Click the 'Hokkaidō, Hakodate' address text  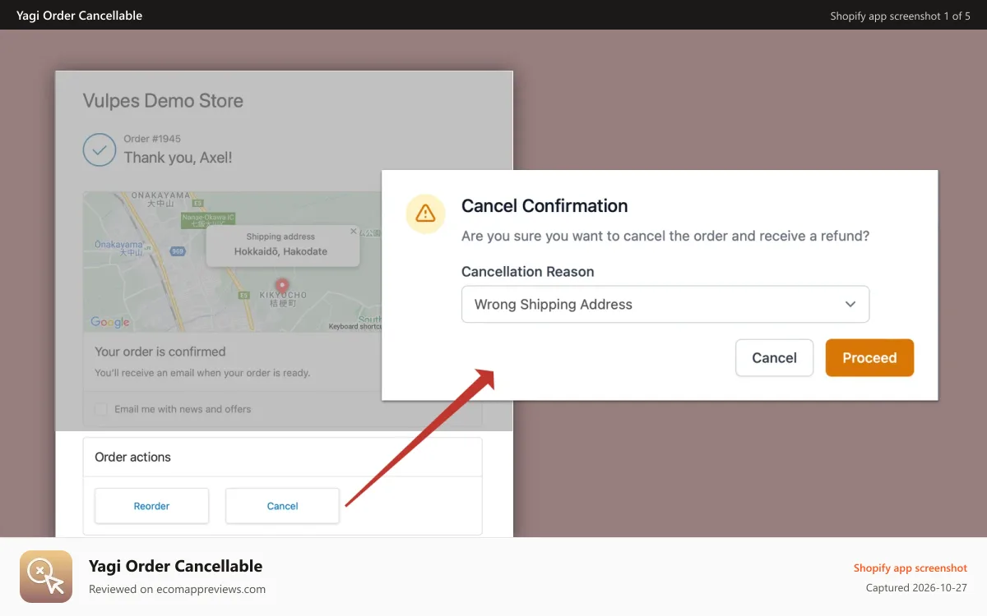coord(280,251)
